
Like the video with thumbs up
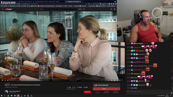click(69, 87)
